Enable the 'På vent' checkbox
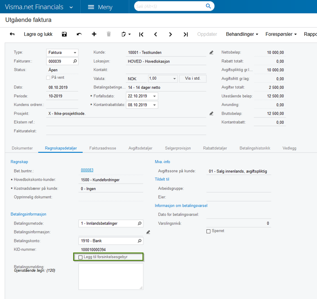This screenshot has width=317, height=299. point(48,78)
